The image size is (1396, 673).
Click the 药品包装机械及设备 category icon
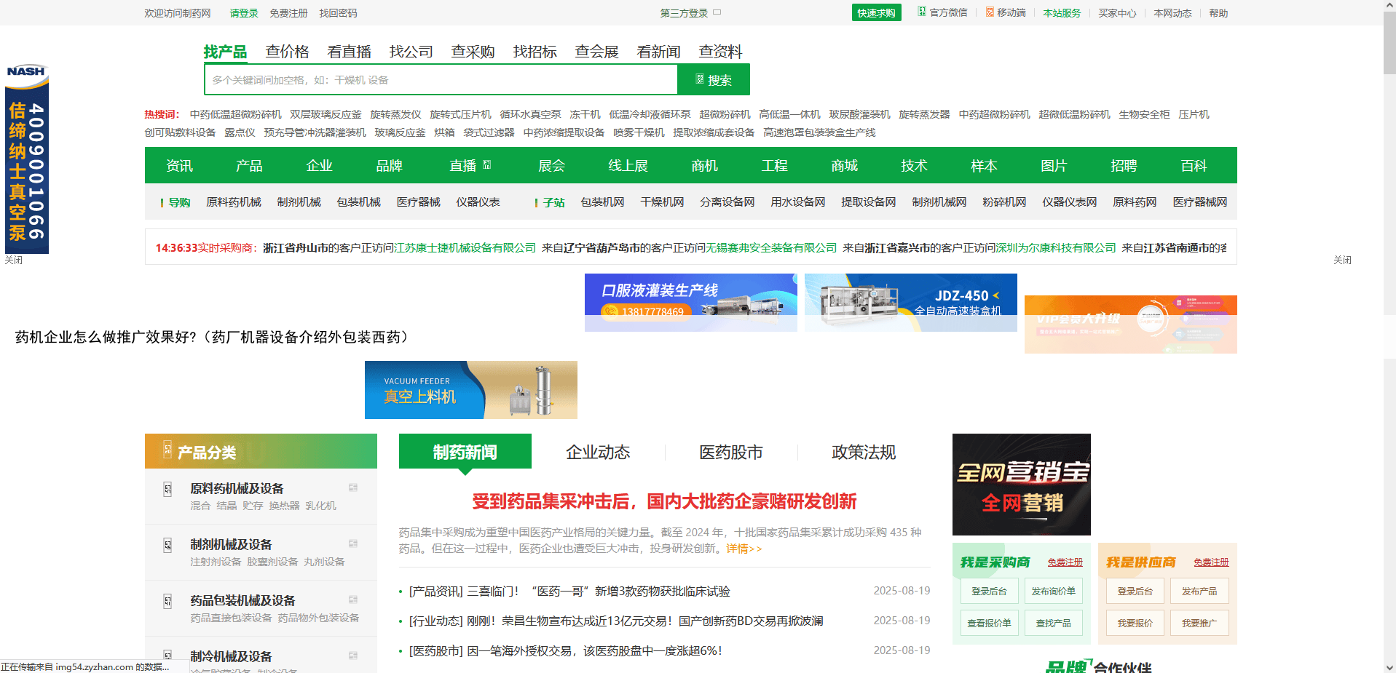tap(166, 600)
